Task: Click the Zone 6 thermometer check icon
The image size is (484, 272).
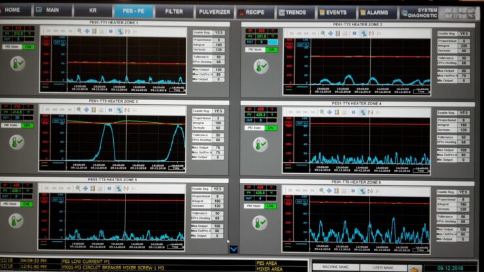Action: pyautogui.click(x=260, y=222)
